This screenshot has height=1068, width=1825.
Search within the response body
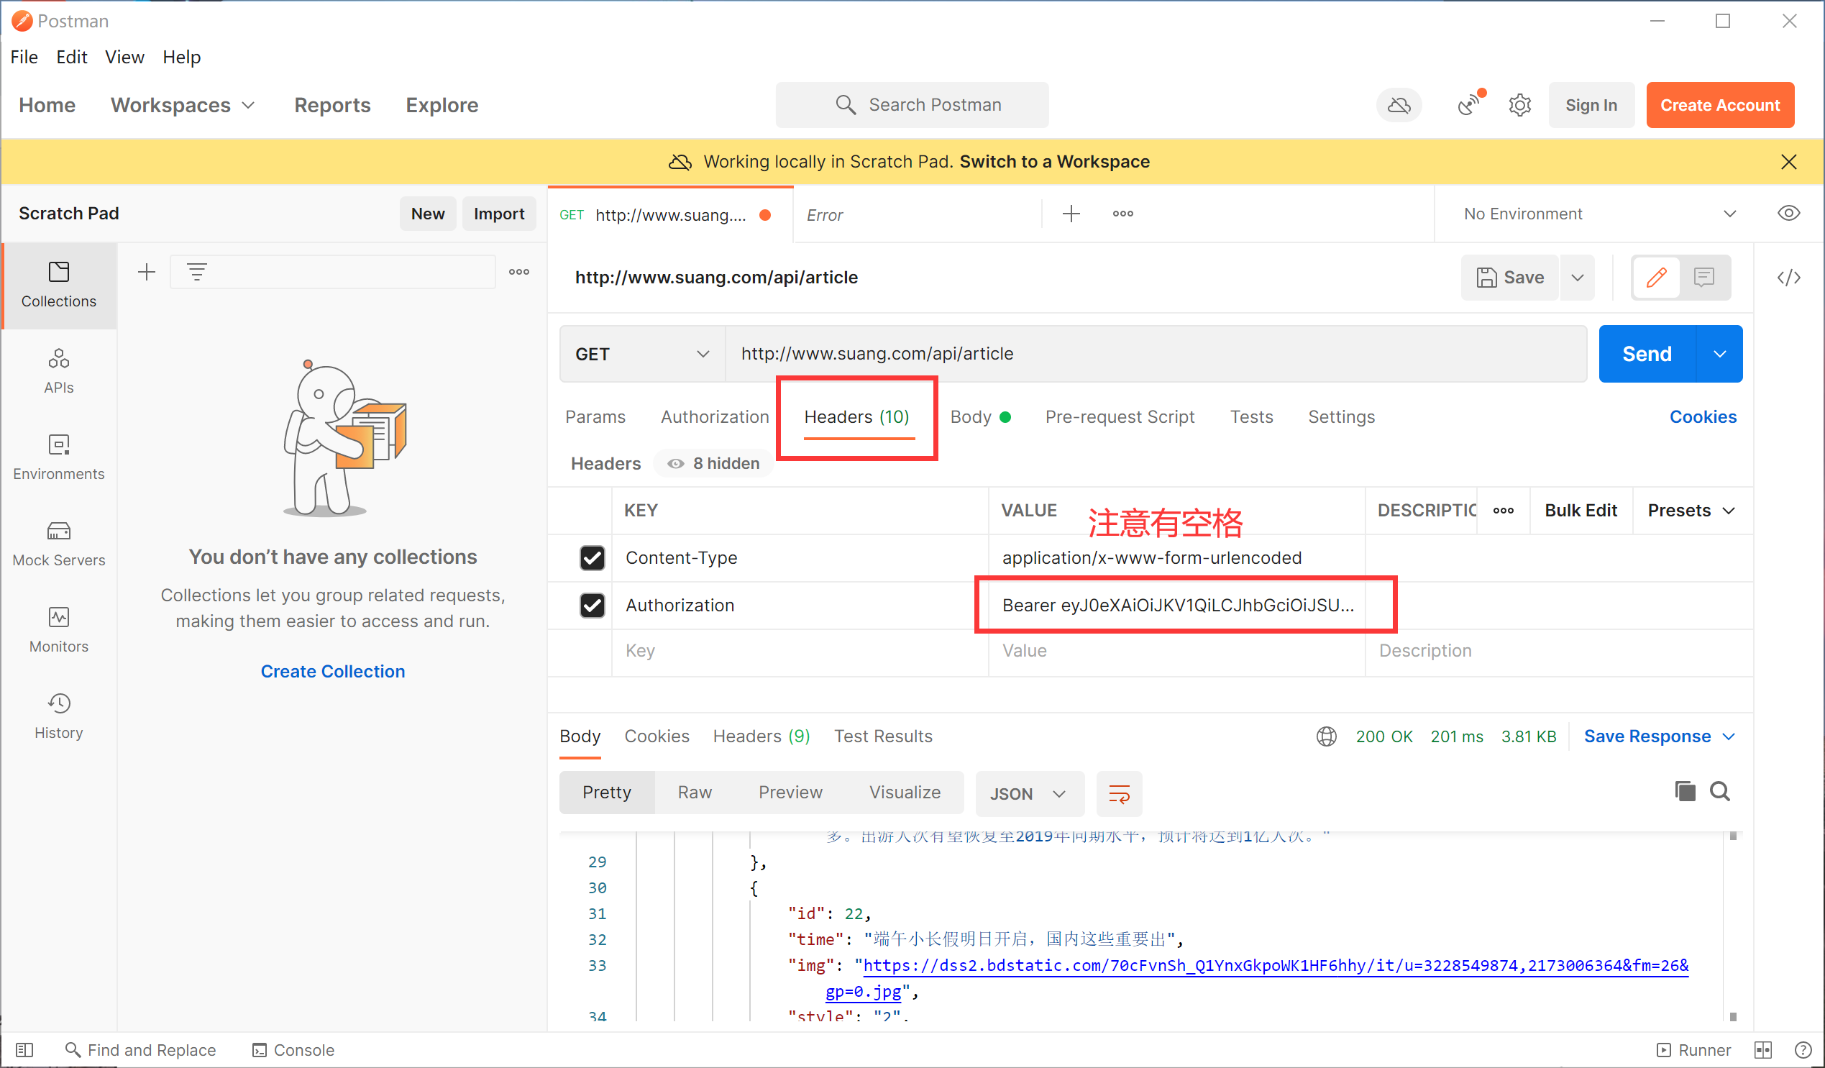[x=1720, y=791]
